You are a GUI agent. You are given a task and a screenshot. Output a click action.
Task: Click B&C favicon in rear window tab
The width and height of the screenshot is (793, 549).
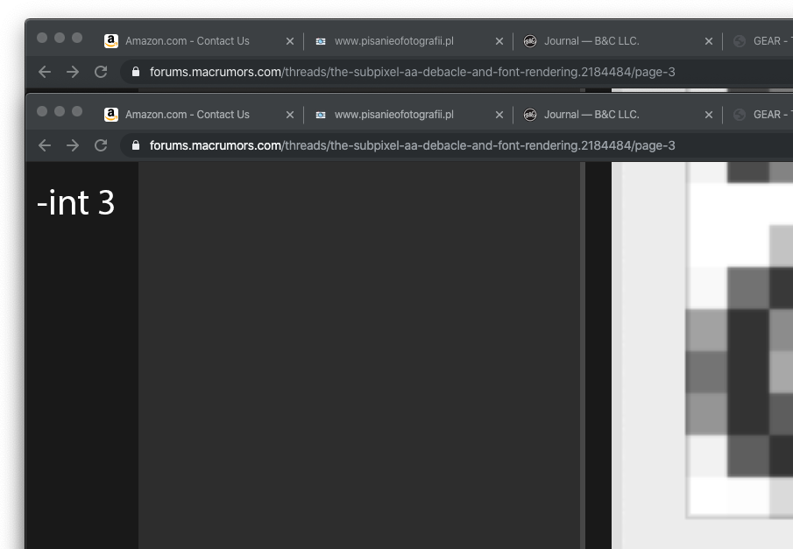click(x=530, y=41)
